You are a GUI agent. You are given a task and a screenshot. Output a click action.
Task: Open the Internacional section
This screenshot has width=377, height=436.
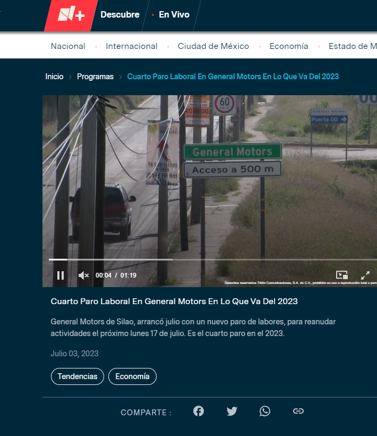pyautogui.click(x=132, y=46)
